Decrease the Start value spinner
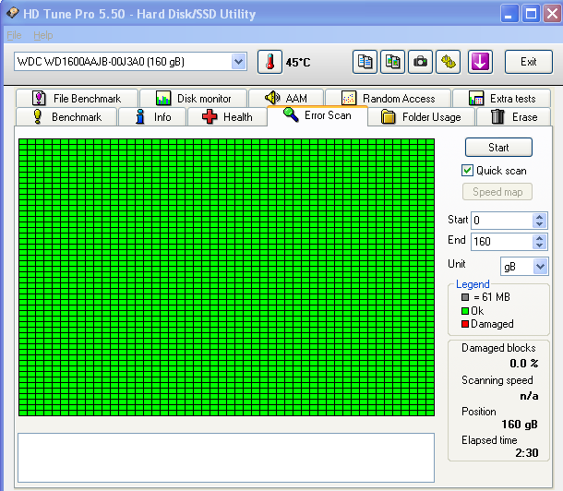Viewport: 563px width, 491px height. pos(539,224)
